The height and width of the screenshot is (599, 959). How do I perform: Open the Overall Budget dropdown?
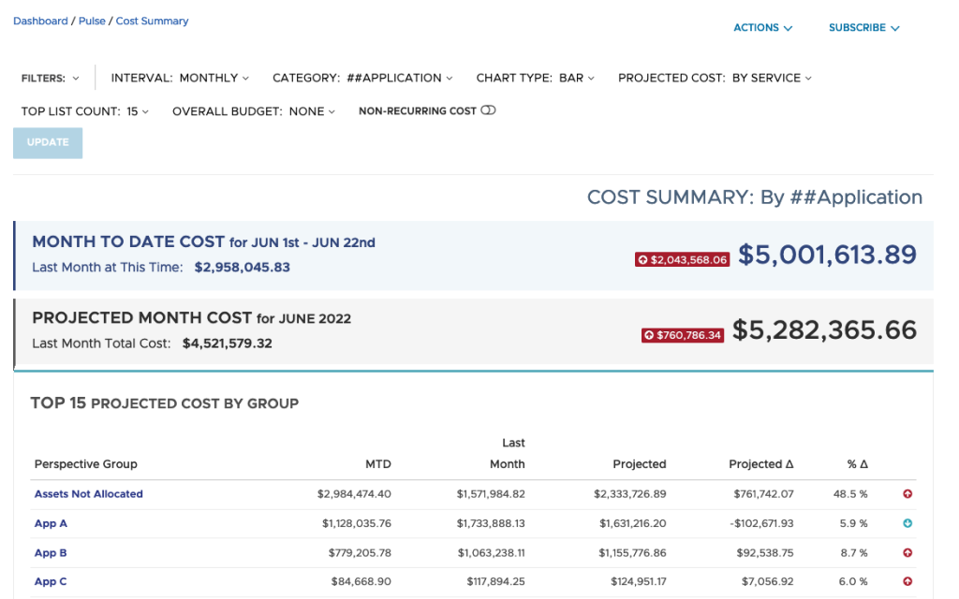click(x=254, y=111)
